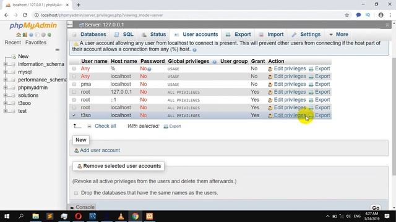Select checkbox for root at localhost

click(74, 107)
